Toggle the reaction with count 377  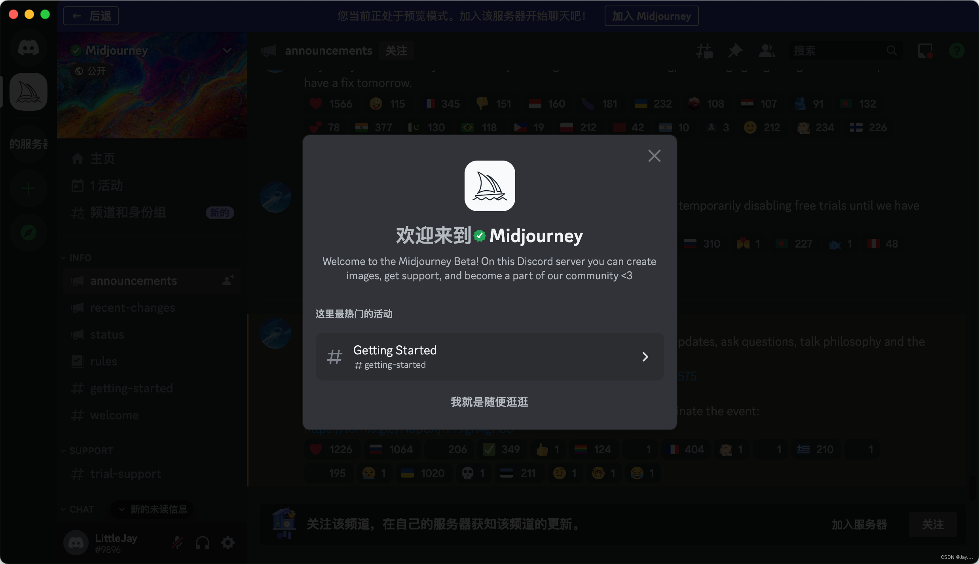(x=374, y=127)
